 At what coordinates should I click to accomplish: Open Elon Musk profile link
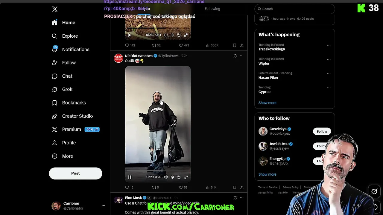tap(133, 198)
